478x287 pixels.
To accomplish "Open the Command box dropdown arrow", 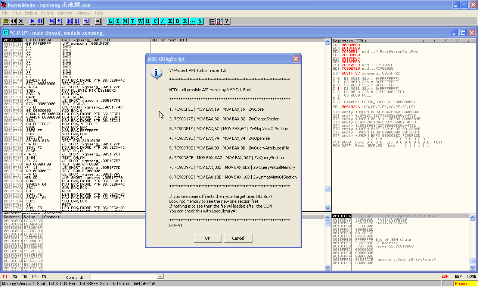I will (161, 277).
